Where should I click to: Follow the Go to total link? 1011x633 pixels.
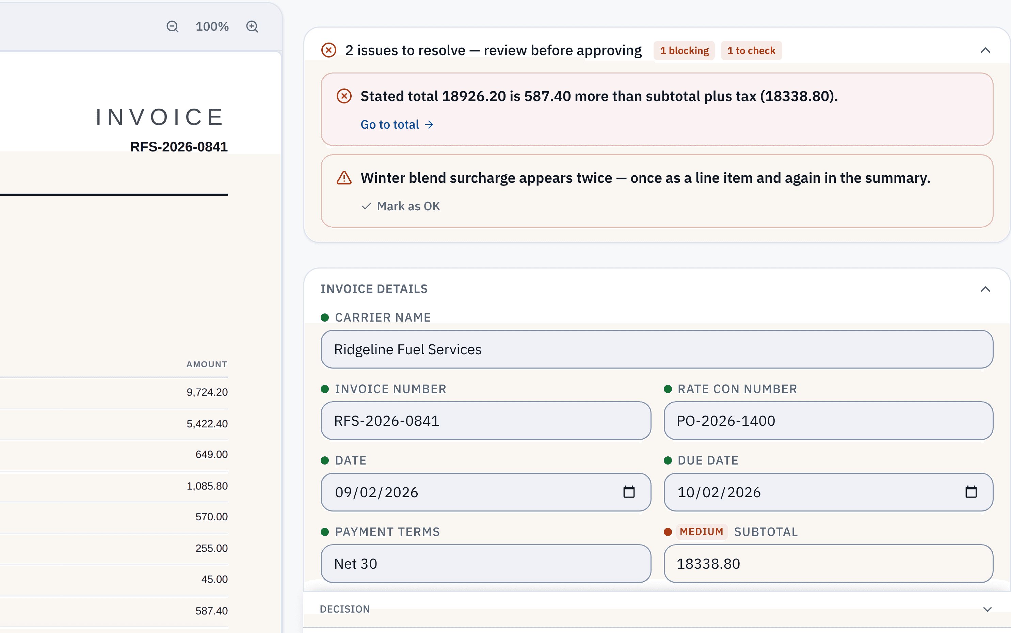pyautogui.click(x=397, y=125)
